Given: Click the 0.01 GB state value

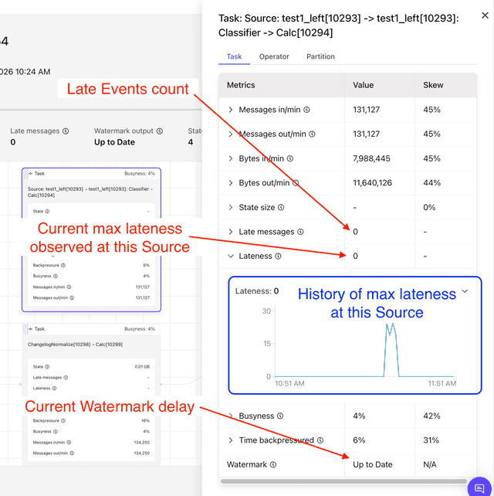Looking at the screenshot, I should click(x=142, y=367).
